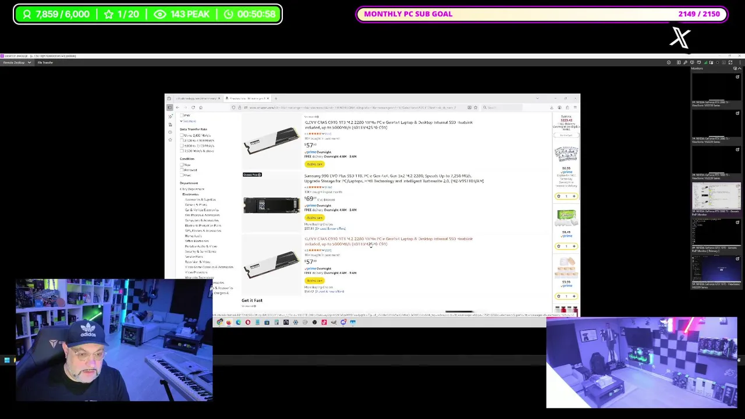
Task: Open the browser downloads icon
Action: [x=552, y=108]
